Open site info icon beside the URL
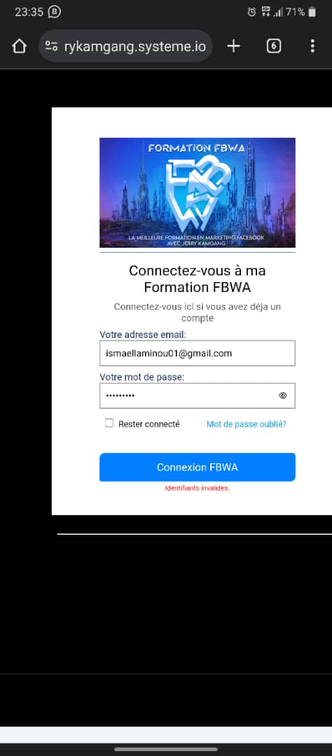This screenshot has width=332, height=756. 51,46
